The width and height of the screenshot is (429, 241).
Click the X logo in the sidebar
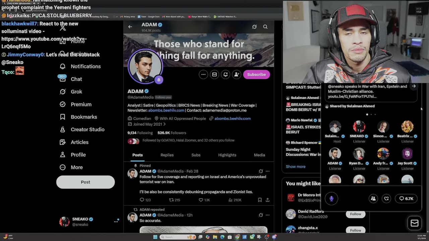63,28
